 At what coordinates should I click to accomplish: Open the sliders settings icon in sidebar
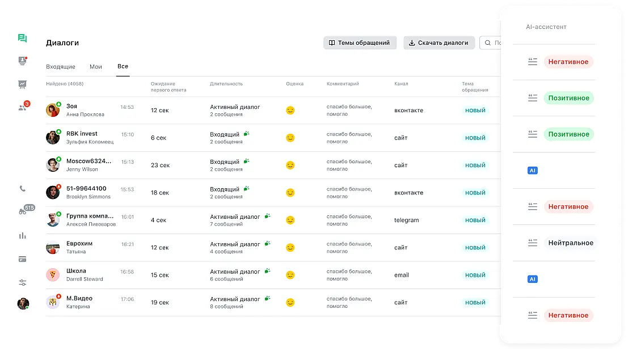pyautogui.click(x=23, y=282)
